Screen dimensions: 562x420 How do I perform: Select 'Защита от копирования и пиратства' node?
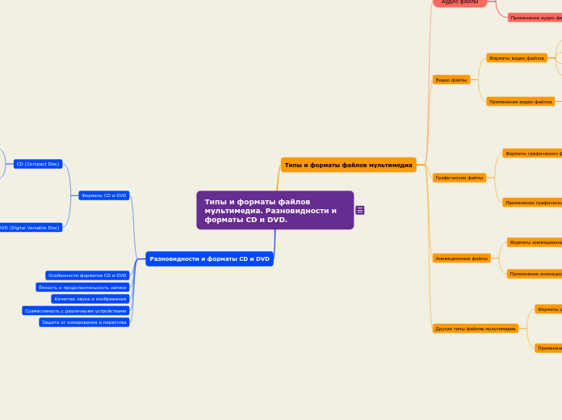[x=84, y=322]
